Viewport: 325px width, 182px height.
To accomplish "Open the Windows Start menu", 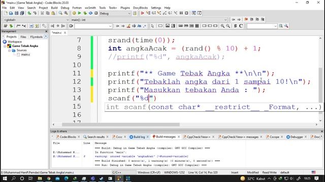I will tap(5, 178).
